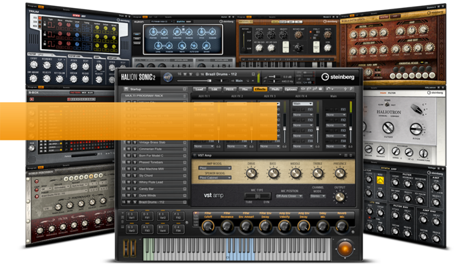Viewport: 465px width, 265px height.
Task: Click the pitch bend wheel left of keyboard
Action: coord(126,248)
